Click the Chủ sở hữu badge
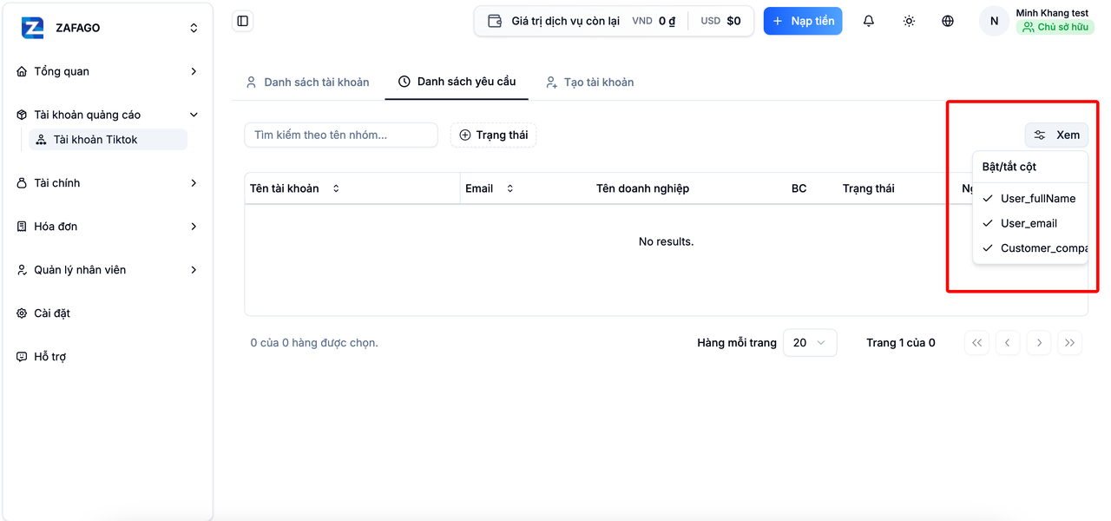 pyautogui.click(x=1055, y=27)
